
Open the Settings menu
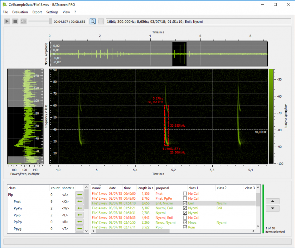click(x=52, y=12)
